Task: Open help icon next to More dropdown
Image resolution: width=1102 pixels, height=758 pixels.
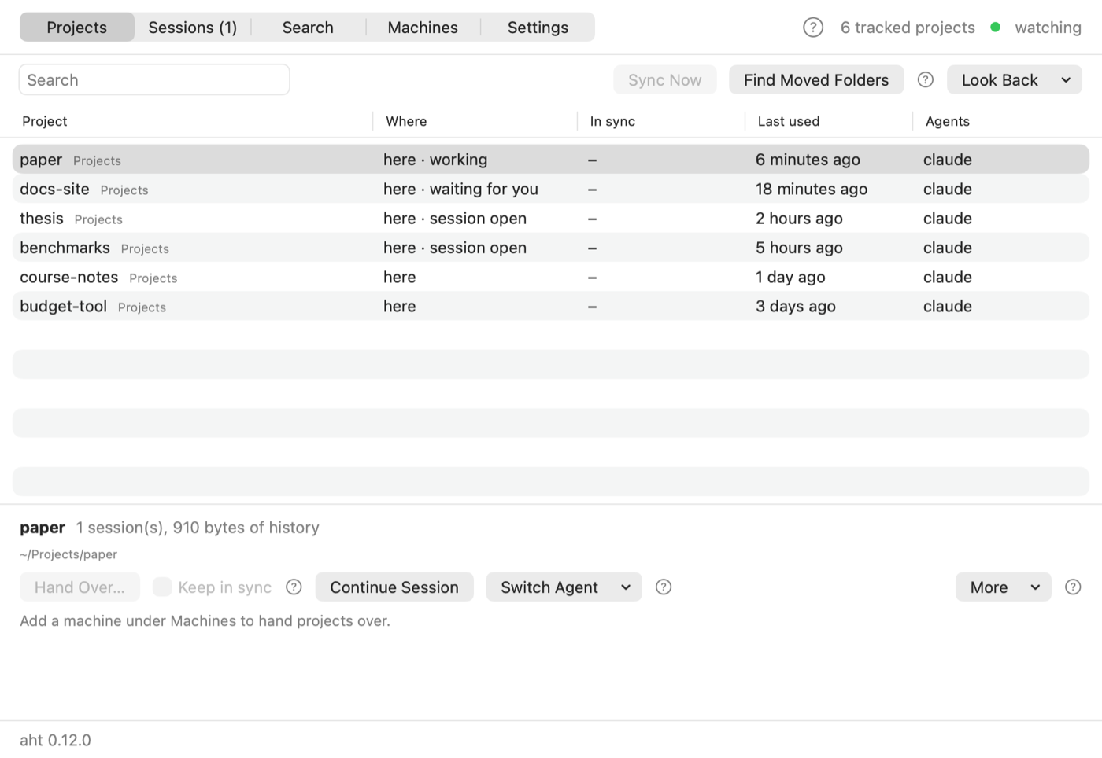Action: click(1073, 587)
